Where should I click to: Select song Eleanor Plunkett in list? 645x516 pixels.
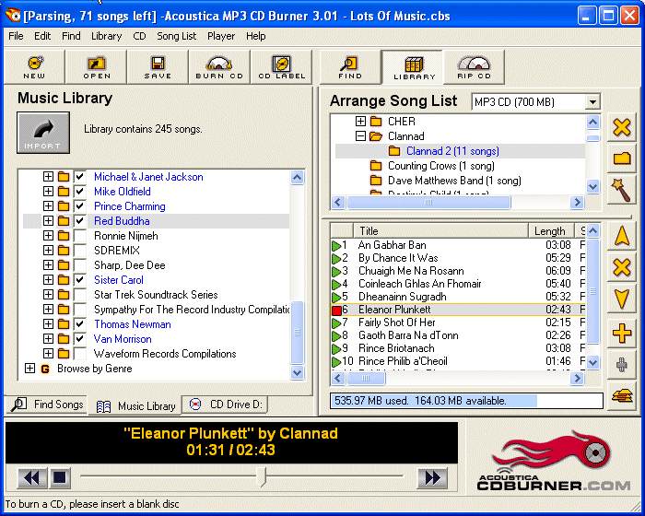(458, 310)
